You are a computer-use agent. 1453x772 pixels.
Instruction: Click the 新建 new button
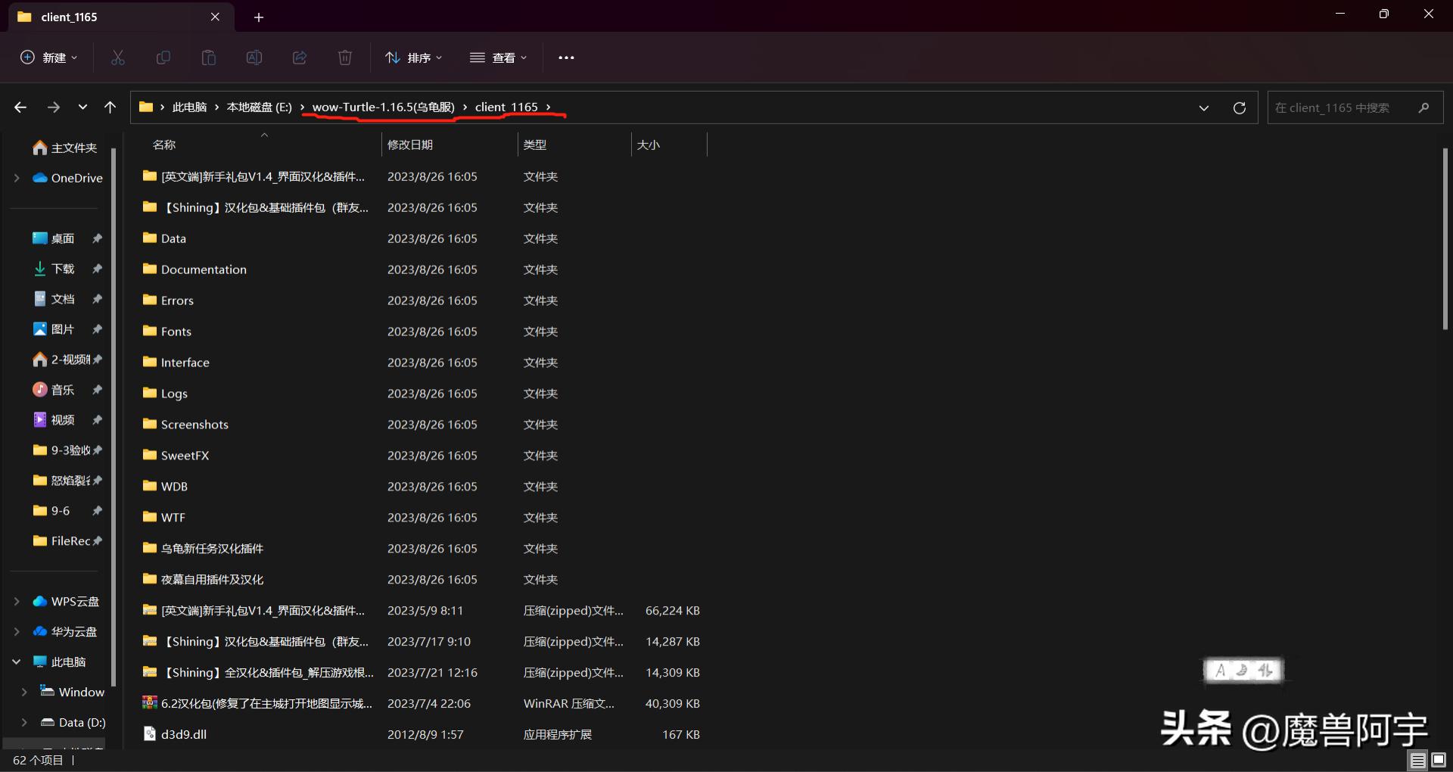point(49,58)
